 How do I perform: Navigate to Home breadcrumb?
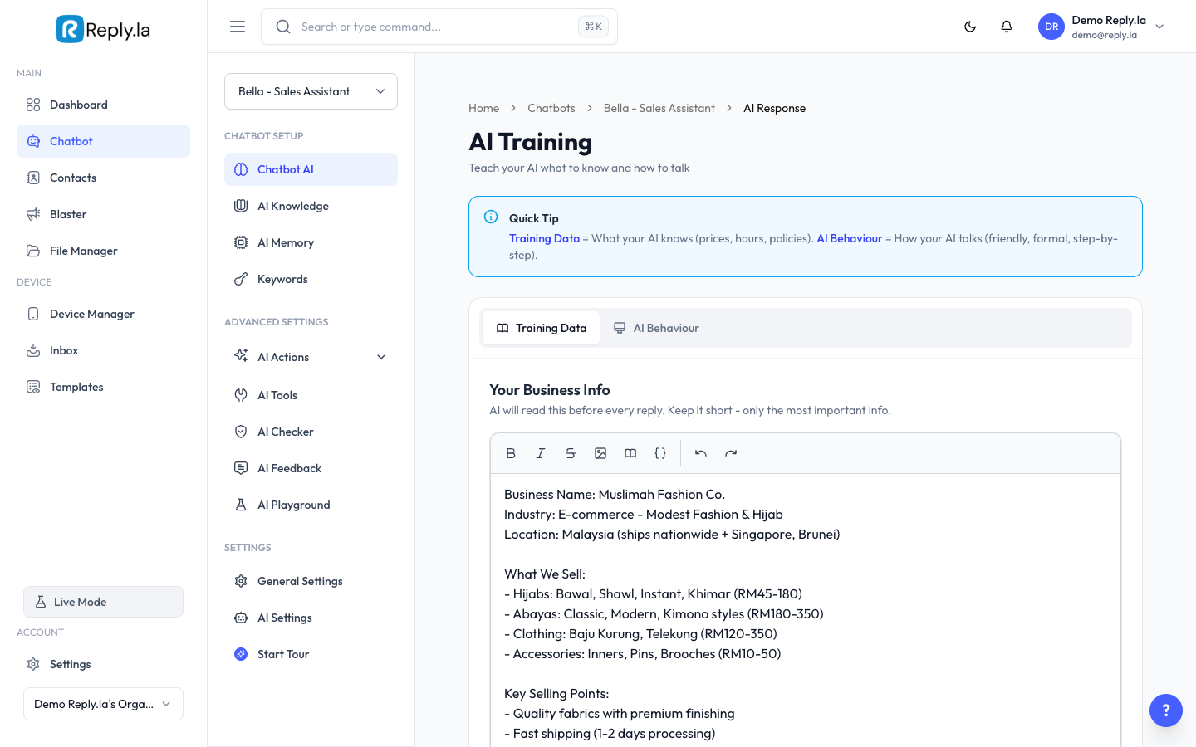coord(483,108)
